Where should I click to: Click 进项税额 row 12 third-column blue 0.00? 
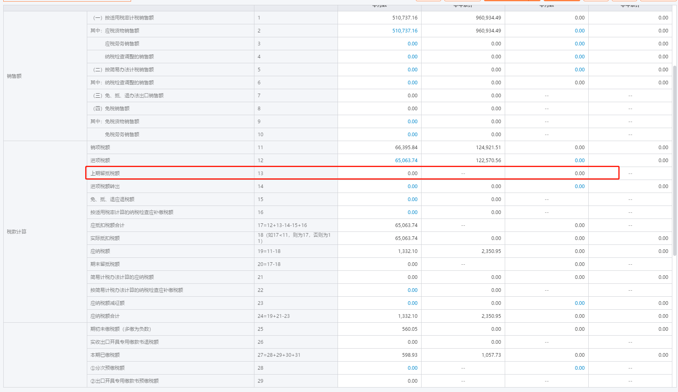click(579, 161)
